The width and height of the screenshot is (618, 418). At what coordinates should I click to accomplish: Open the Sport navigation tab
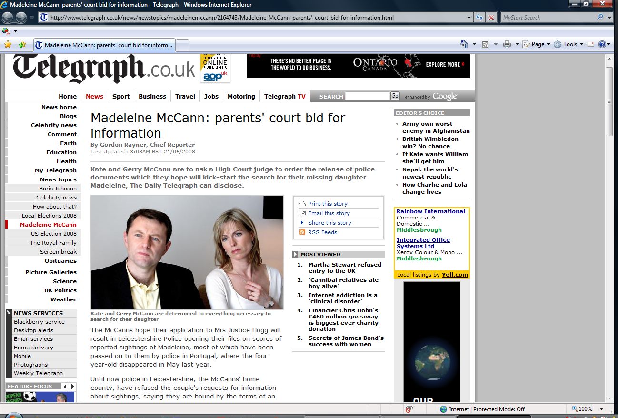click(121, 96)
